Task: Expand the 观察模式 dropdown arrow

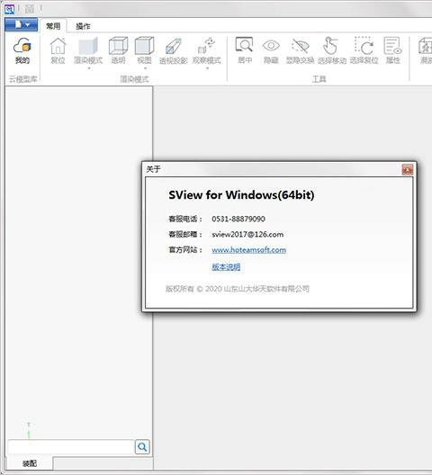Action: point(207,68)
